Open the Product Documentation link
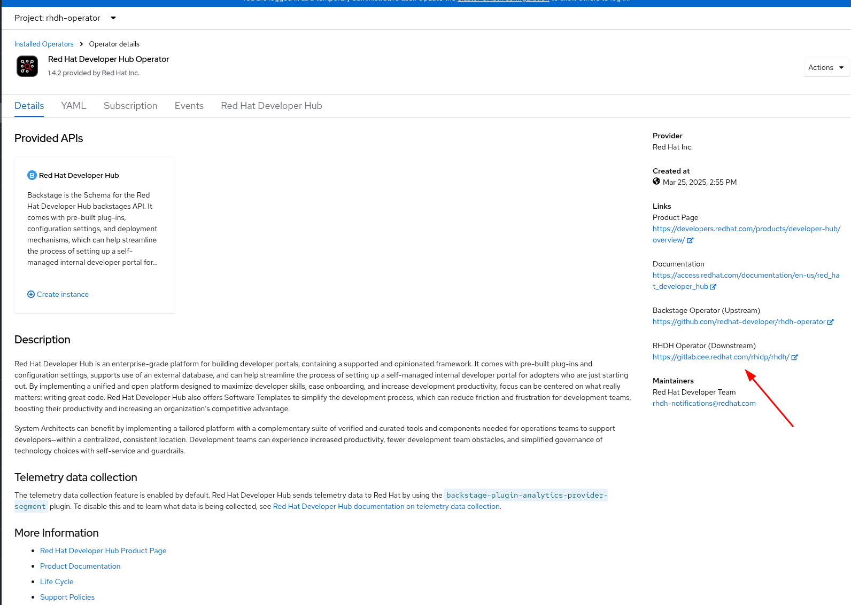The width and height of the screenshot is (851, 605). coord(80,567)
